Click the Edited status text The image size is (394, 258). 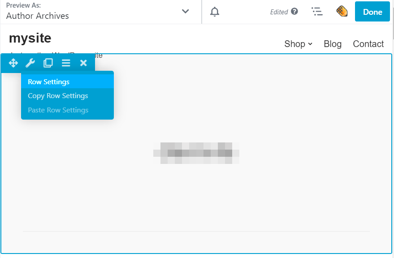tap(279, 12)
